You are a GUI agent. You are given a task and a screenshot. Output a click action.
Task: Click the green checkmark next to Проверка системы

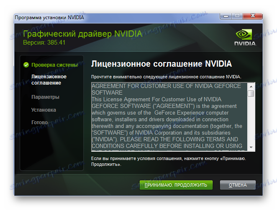26,65
